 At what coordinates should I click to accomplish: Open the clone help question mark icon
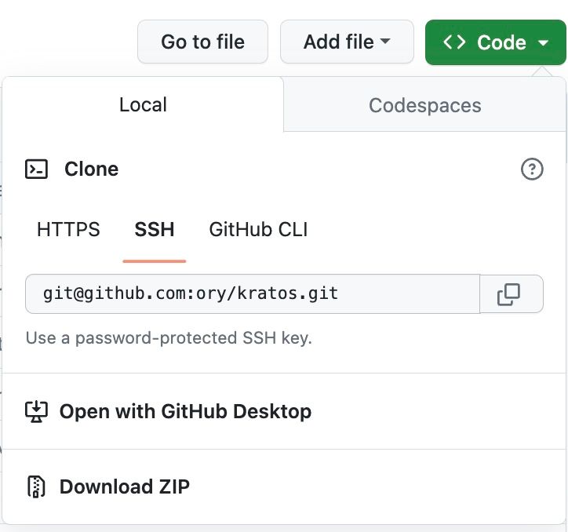pyautogui.click(x=532, y=169)
